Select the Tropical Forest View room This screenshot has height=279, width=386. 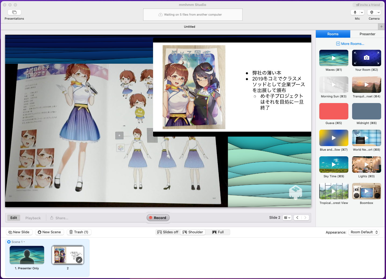(x=334, y=191)
